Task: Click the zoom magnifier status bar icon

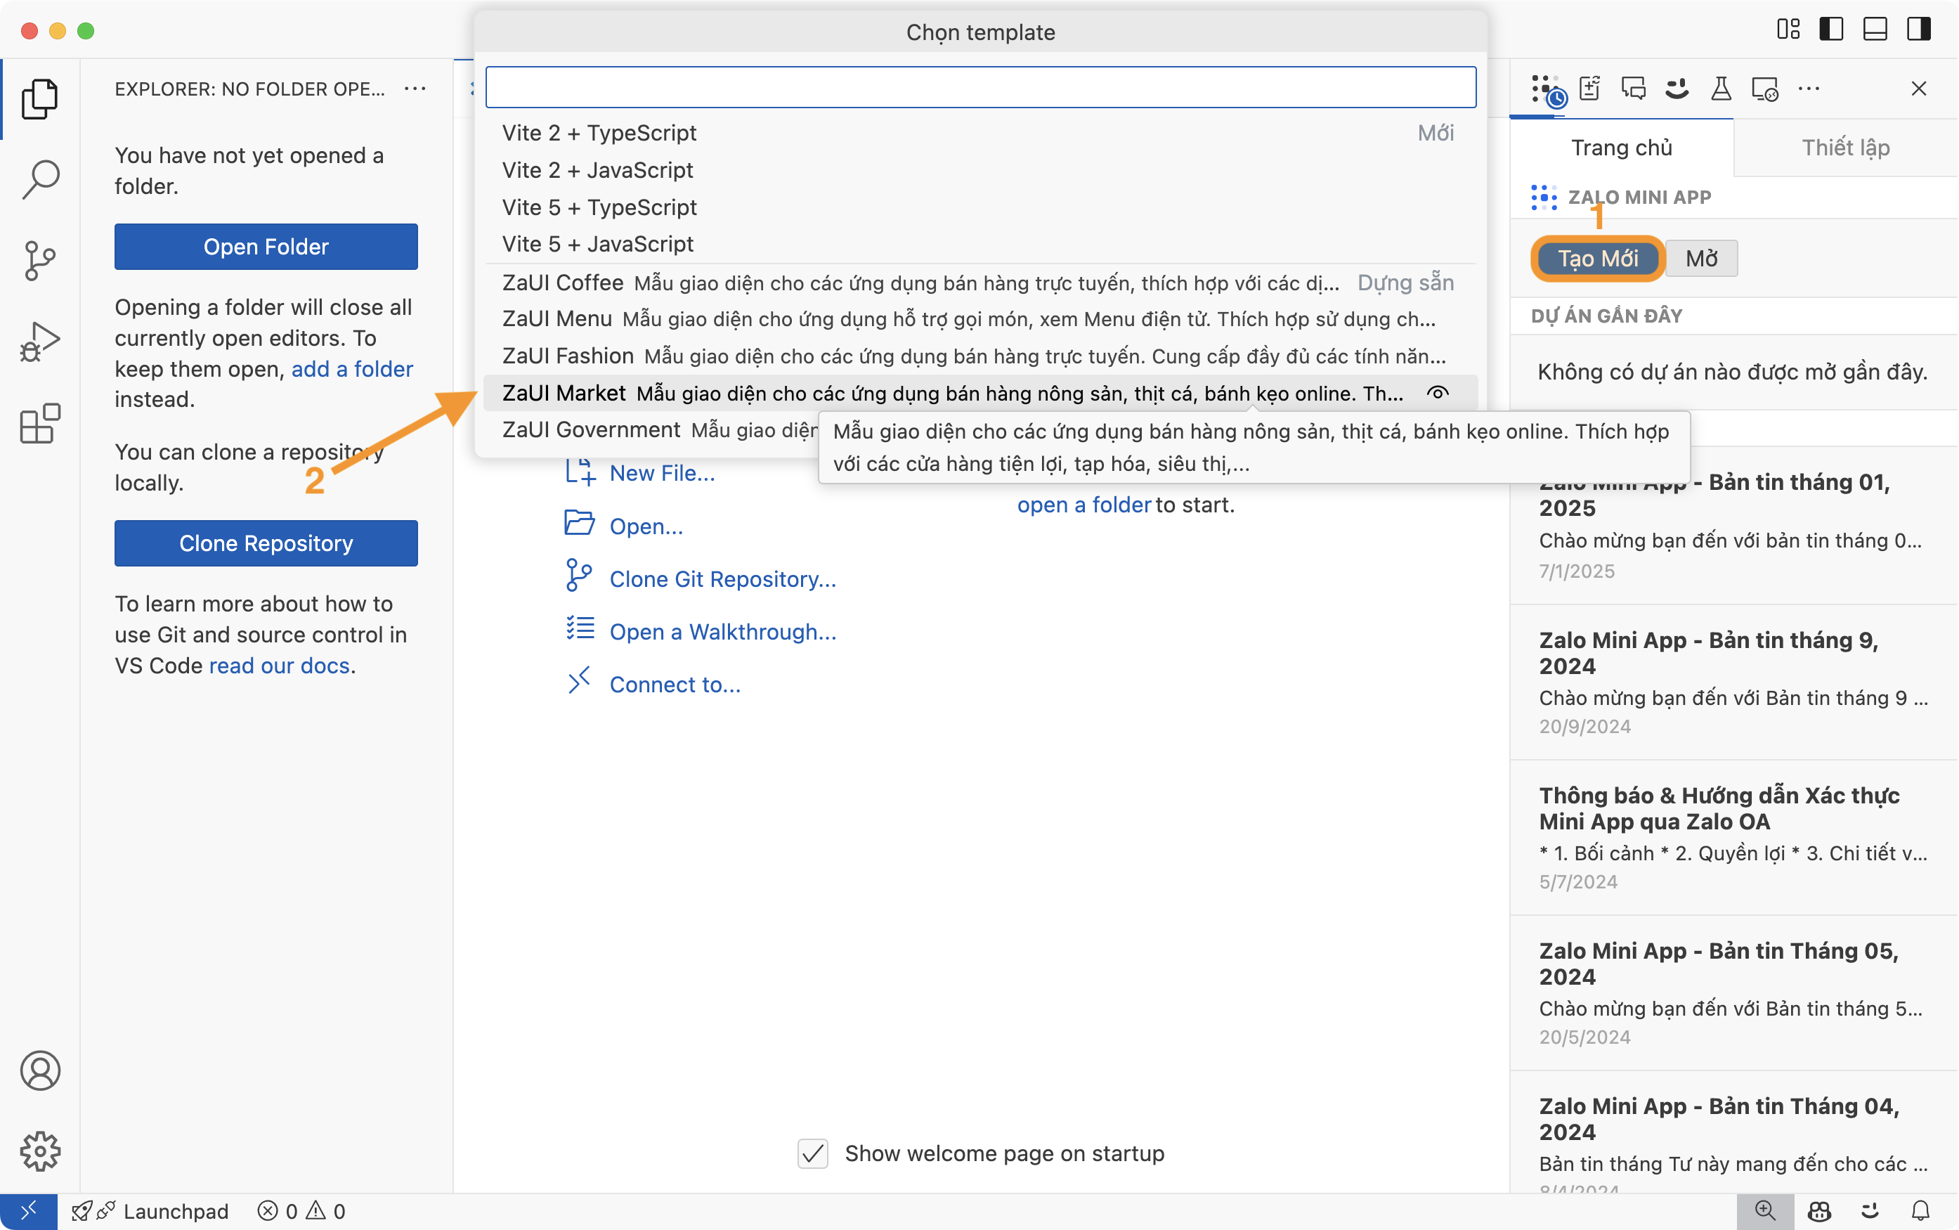Action: click(1766, 1211)
